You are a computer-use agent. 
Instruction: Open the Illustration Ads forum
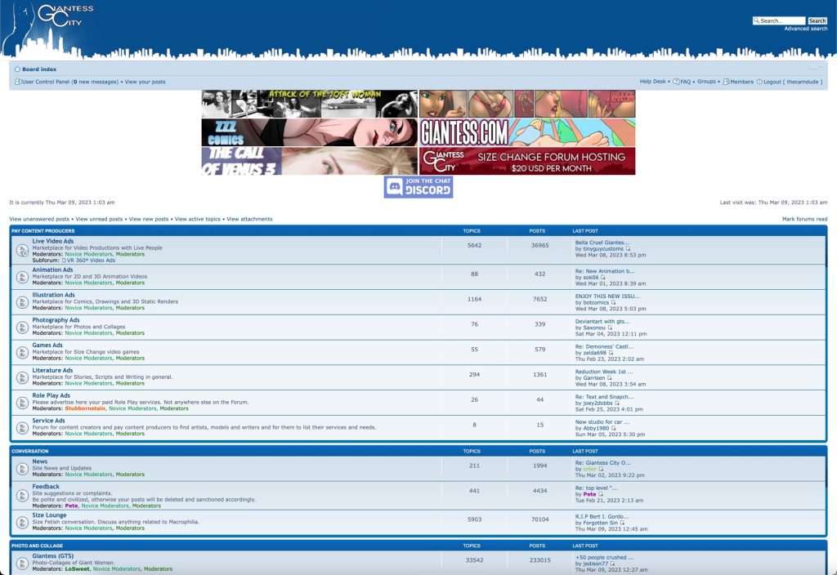coord(53,295)
